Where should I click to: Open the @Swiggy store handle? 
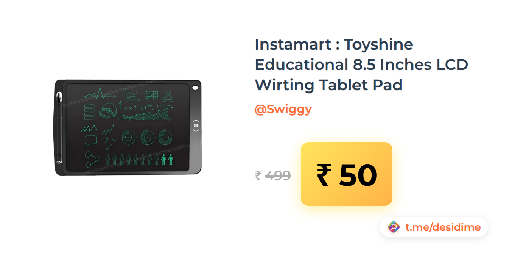(x=283, y=109)
